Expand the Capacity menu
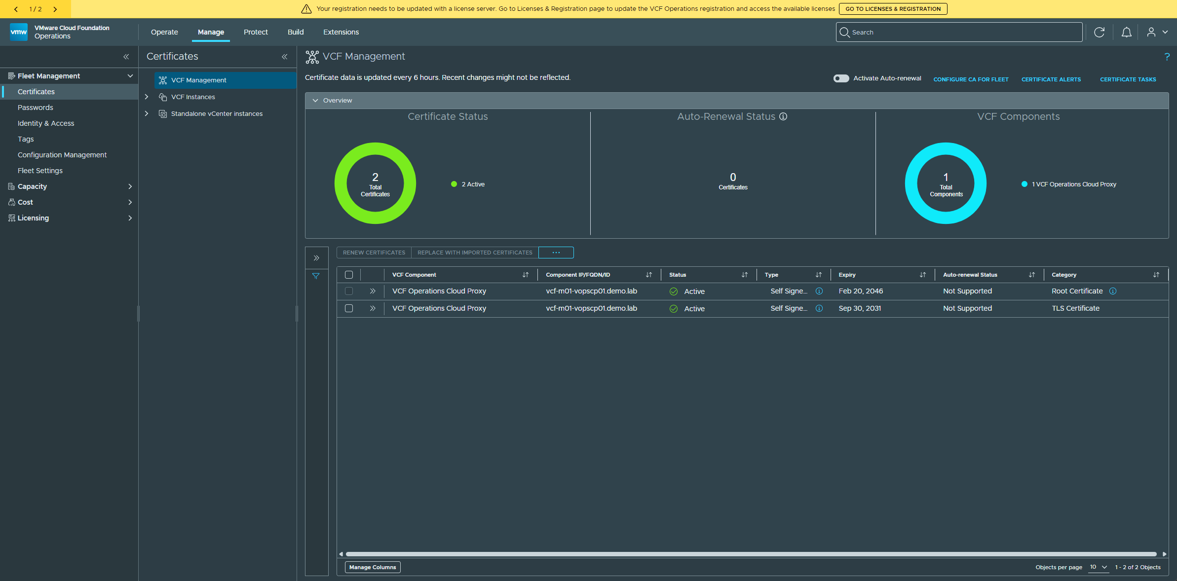The image size is (1177, 581). 130,186
